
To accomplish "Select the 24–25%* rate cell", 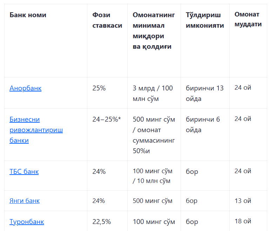I will (x=107, y=119).
